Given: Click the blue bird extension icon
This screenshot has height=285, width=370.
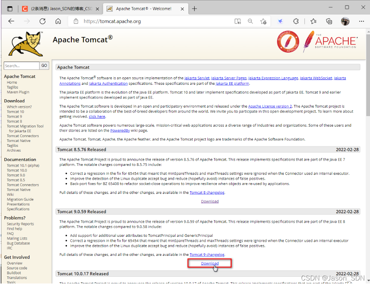Looking at the screenshot, I should point(280,22).
